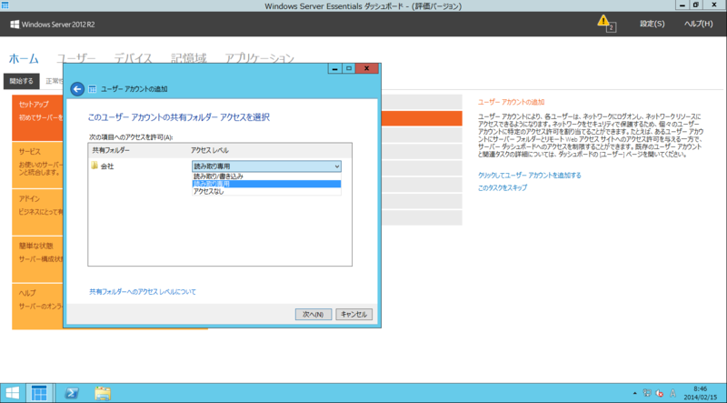Click the キャンセル button
The width and height of the screenshot is (727, 403).
point(354,315)
